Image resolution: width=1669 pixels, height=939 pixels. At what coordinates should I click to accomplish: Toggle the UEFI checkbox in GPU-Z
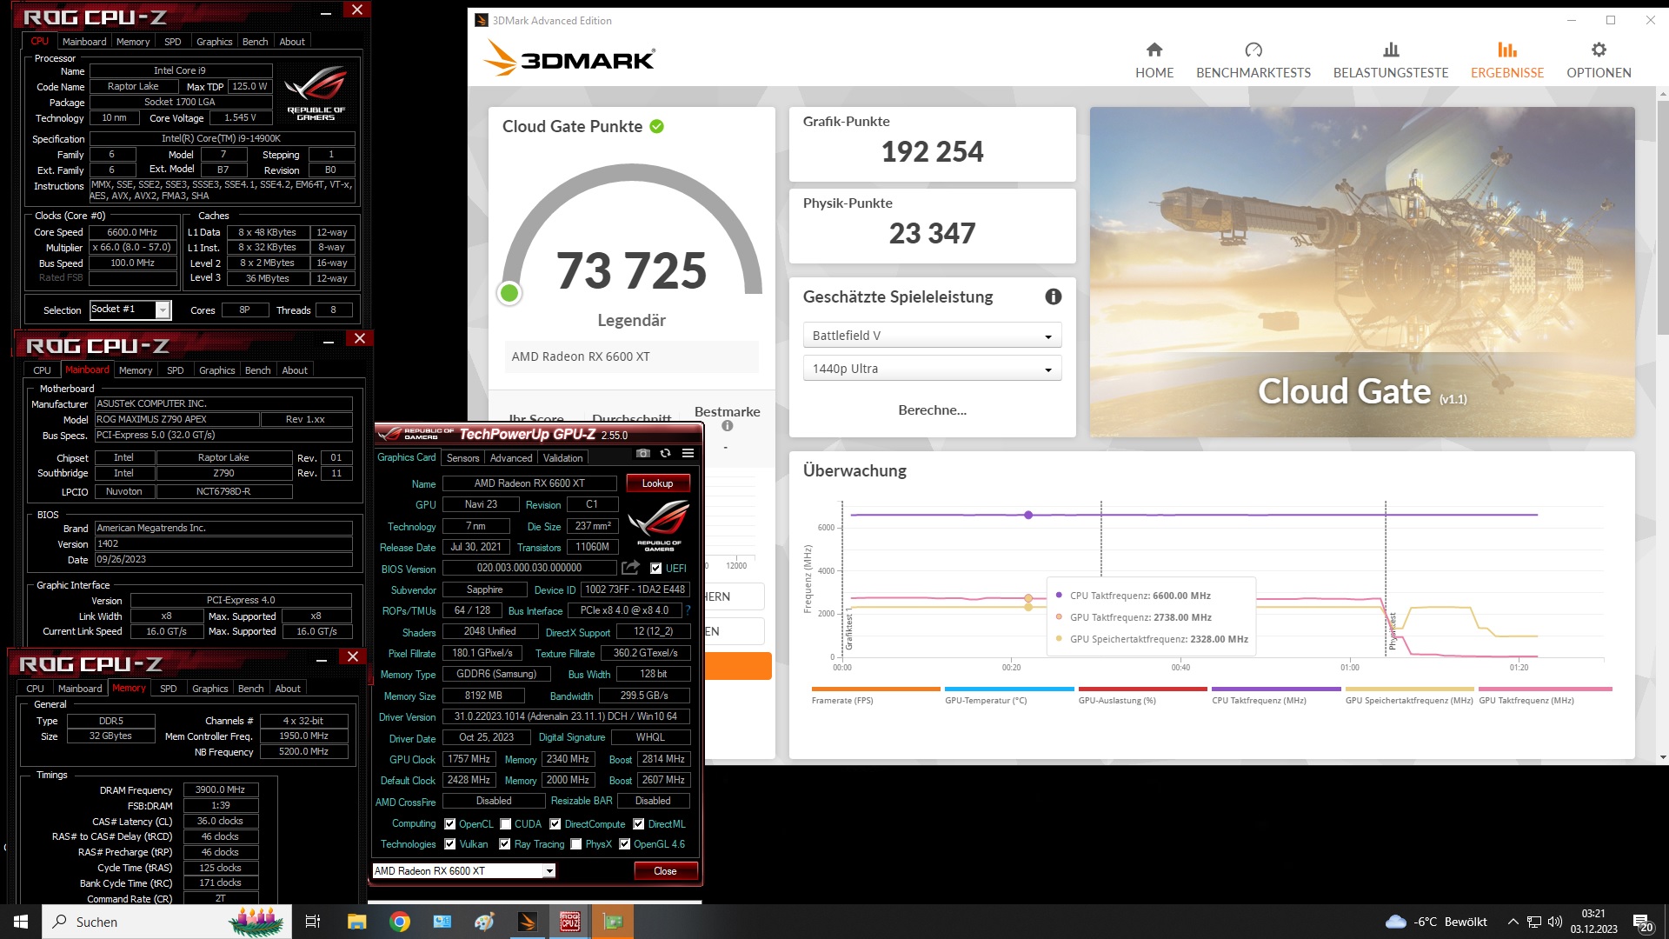click(x=656, y=569)
